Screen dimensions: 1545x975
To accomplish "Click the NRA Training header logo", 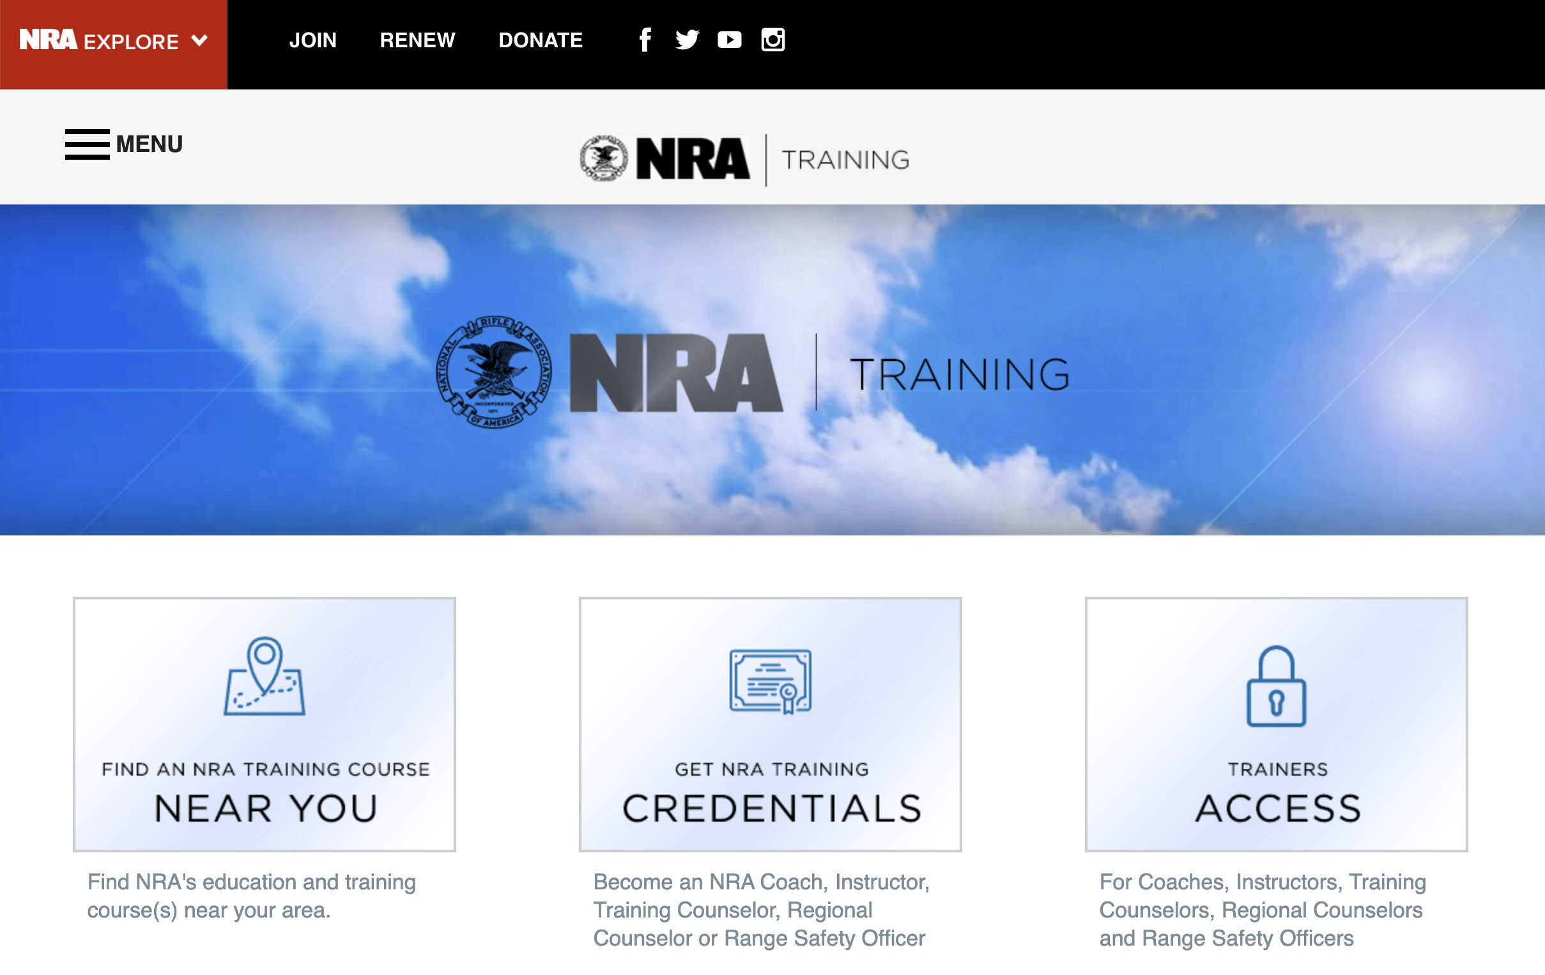I will click(745, 159).
